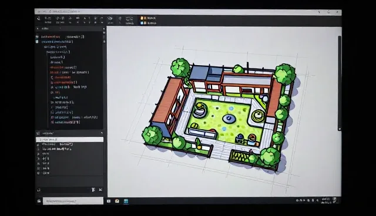The height and width of the screenshot is (216, 376).
Task: Click the vertical scrollbar beside the 3D viewport
Action: 340,83
